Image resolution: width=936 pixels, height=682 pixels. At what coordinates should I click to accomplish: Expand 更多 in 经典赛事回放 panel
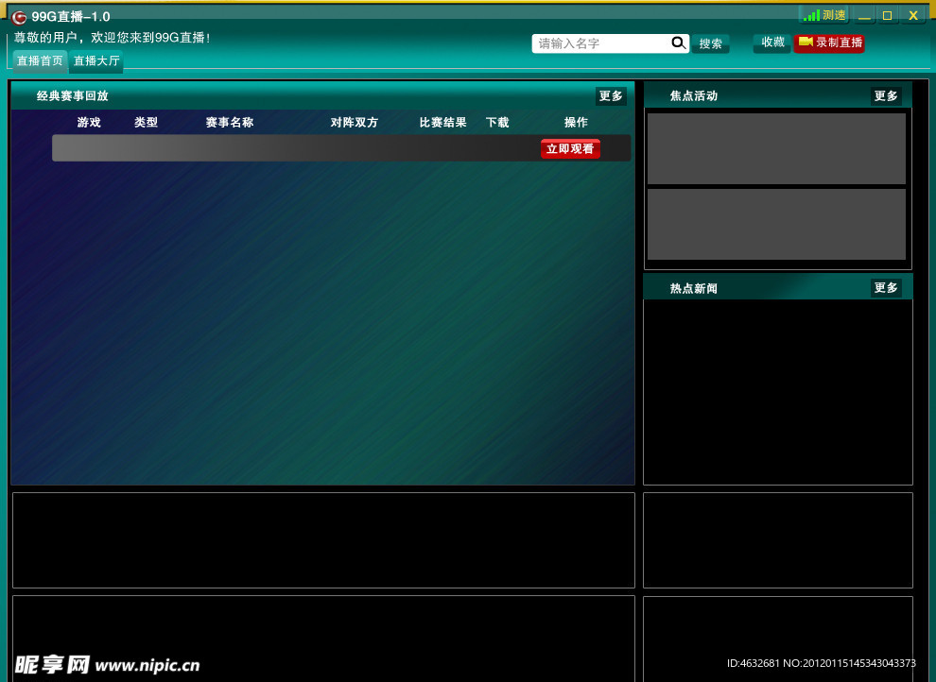611,96
